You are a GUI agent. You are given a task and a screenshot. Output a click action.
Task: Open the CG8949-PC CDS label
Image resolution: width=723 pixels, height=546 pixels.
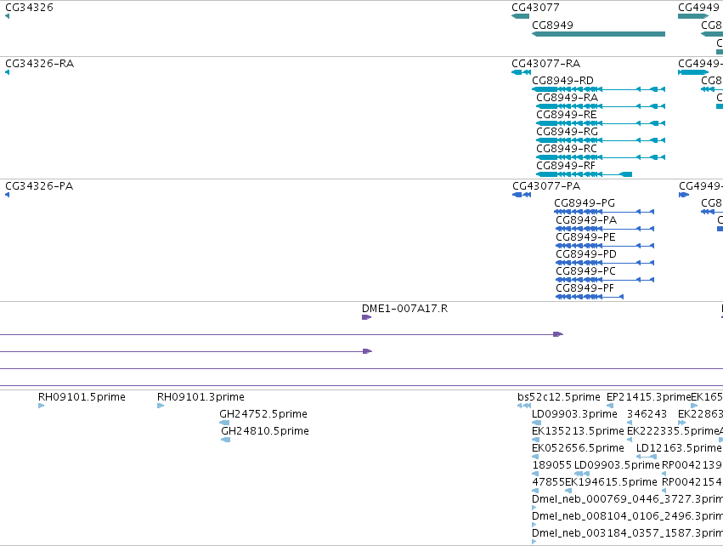(x=585, y=271)
